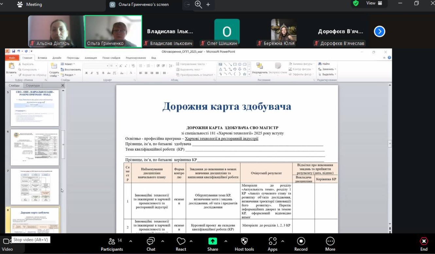Open the View layout dropdown
The image size is (435, 254).
point(374,3)
